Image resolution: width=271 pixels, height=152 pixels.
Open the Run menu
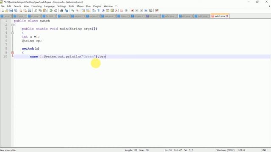tap(88, 6)
